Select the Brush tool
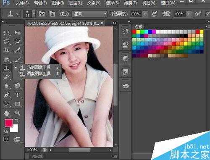 17,60
